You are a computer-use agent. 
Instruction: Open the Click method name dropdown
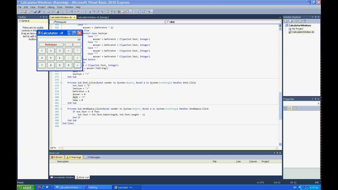280,22
